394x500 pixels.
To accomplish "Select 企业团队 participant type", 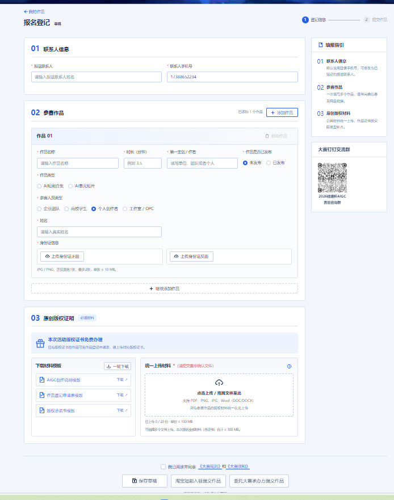I will tap(39, 208).
